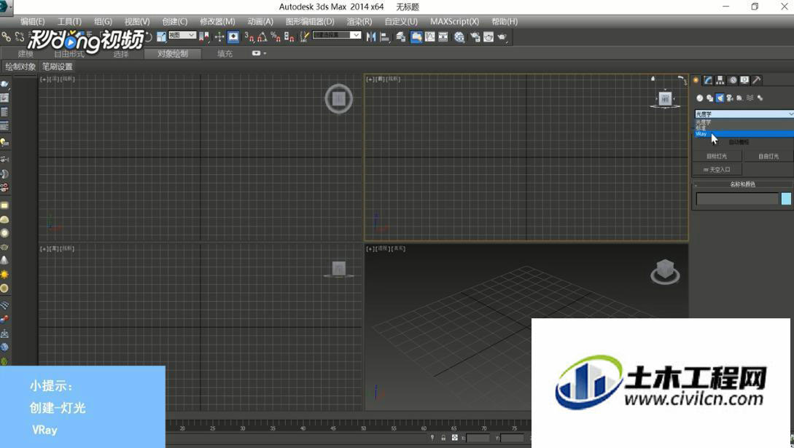794x448 pixels.
Task: Open the MAXScript(X) menu
Action: coord(454,21)
